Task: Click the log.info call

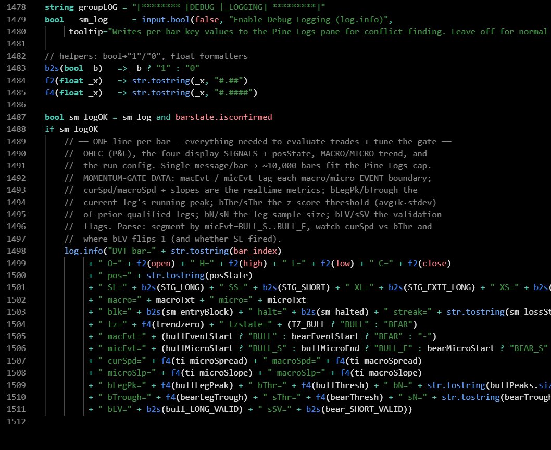Action: pyautogui.click(x=84, y=251)
